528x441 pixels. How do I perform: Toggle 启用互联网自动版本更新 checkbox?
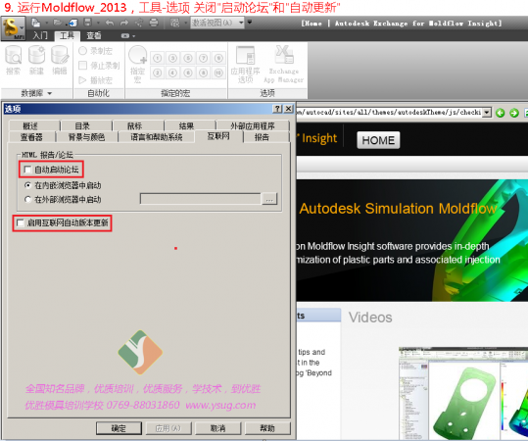pos(21,222)
